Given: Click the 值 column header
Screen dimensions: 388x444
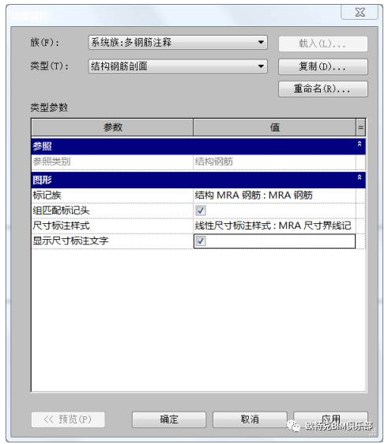Looking at the screenshot, I should (274, 127).
